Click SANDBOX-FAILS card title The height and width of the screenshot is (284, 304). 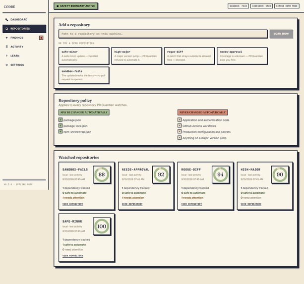(x=75, y=170)
